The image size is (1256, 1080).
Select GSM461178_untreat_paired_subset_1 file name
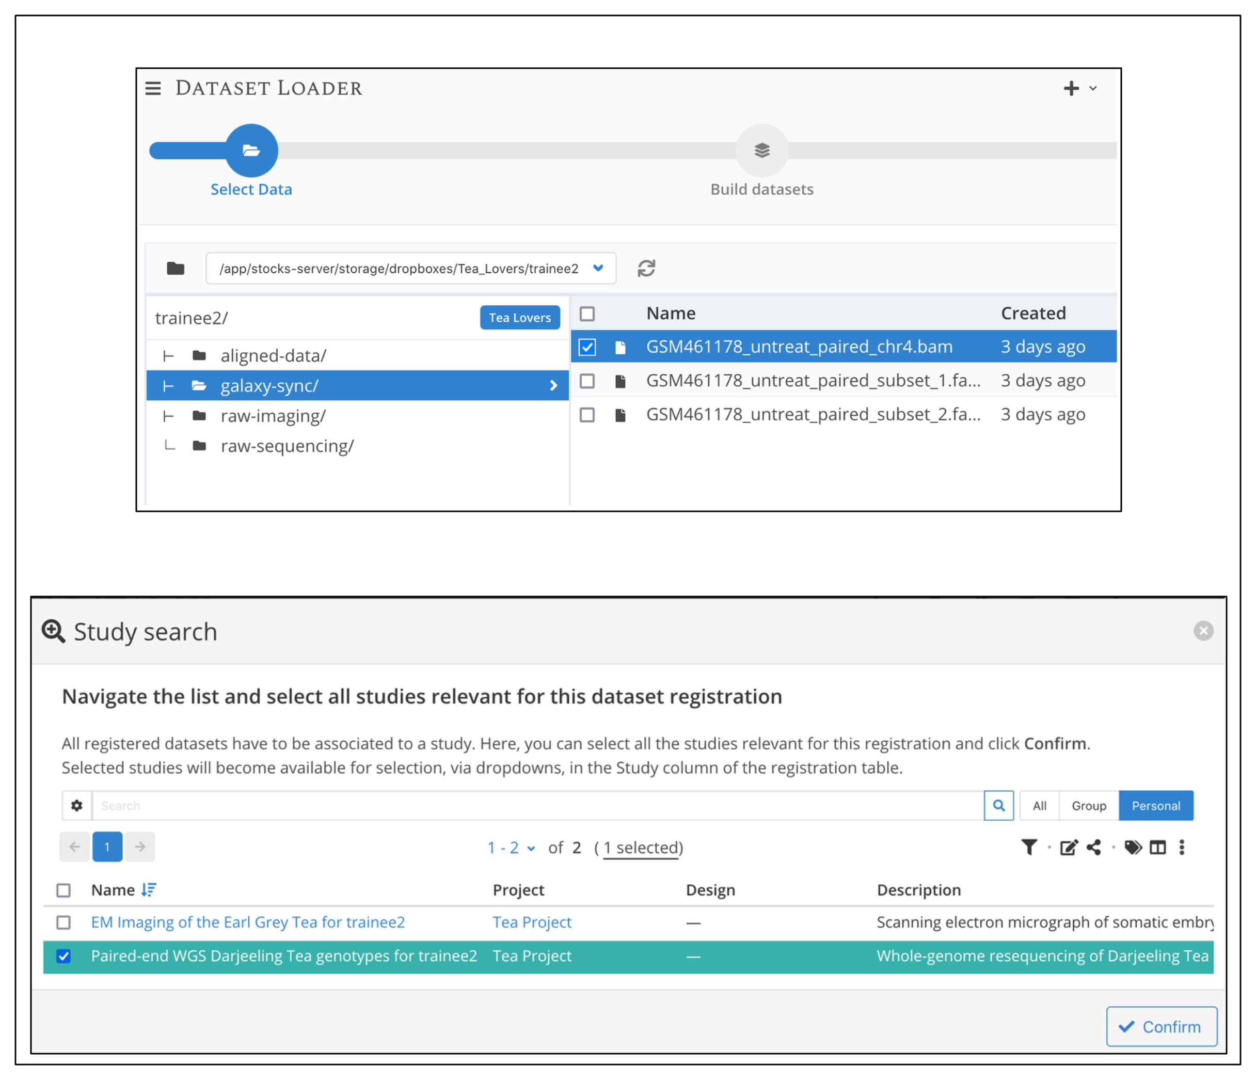click(x=814, y=381)
